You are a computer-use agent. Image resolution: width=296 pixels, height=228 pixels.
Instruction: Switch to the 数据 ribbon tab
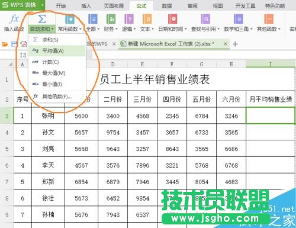[167, 6]
